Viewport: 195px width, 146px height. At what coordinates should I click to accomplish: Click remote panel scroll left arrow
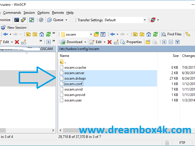(61, 130)
